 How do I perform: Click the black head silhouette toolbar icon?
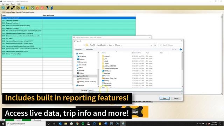point(47,8)
